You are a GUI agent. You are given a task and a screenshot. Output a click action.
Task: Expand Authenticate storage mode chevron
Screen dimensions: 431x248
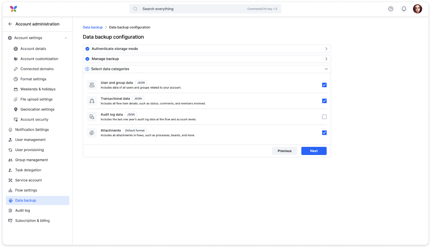[x=326, y=49]
